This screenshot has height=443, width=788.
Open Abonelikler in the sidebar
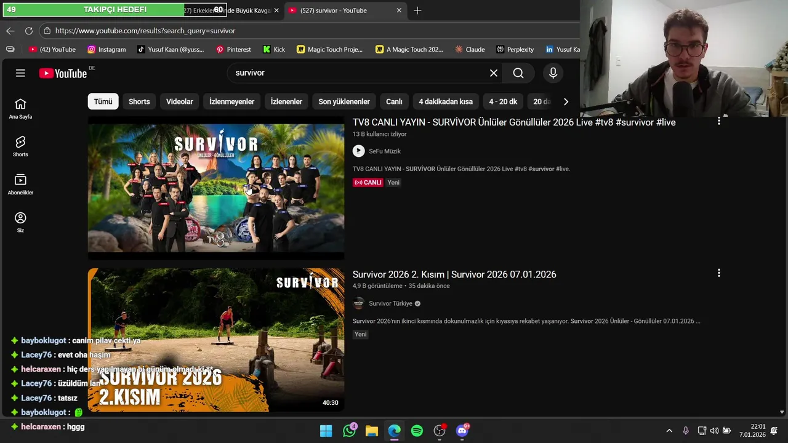(20, 184)
